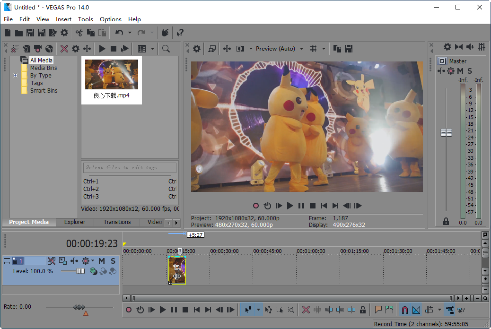
Task: Remove selected media with red X
Action: [64, 49]
